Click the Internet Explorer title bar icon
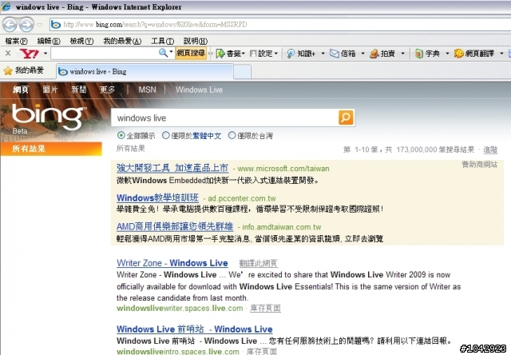Viewport: 511px width, 355px height. [6, 6]
